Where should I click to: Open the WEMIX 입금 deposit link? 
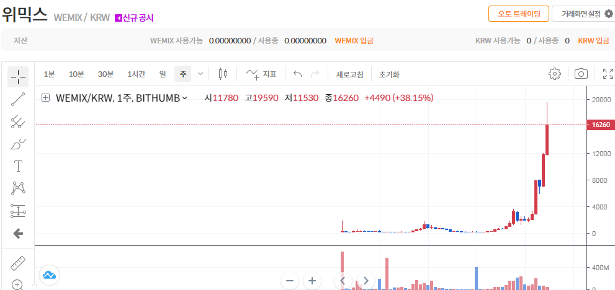click(x=354, y=40)
